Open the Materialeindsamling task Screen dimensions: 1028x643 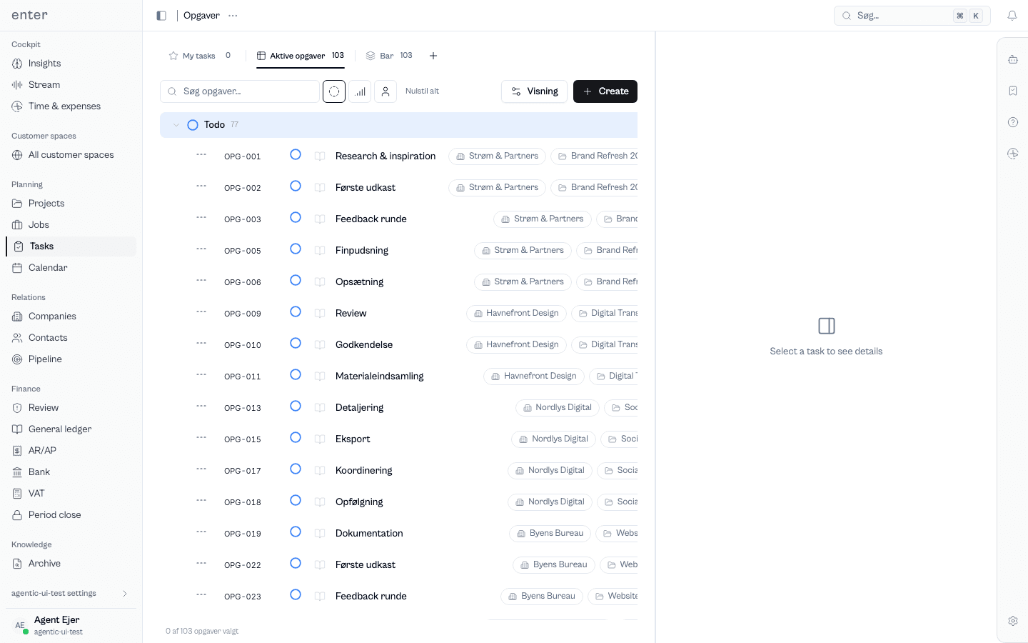pos(379,376)
